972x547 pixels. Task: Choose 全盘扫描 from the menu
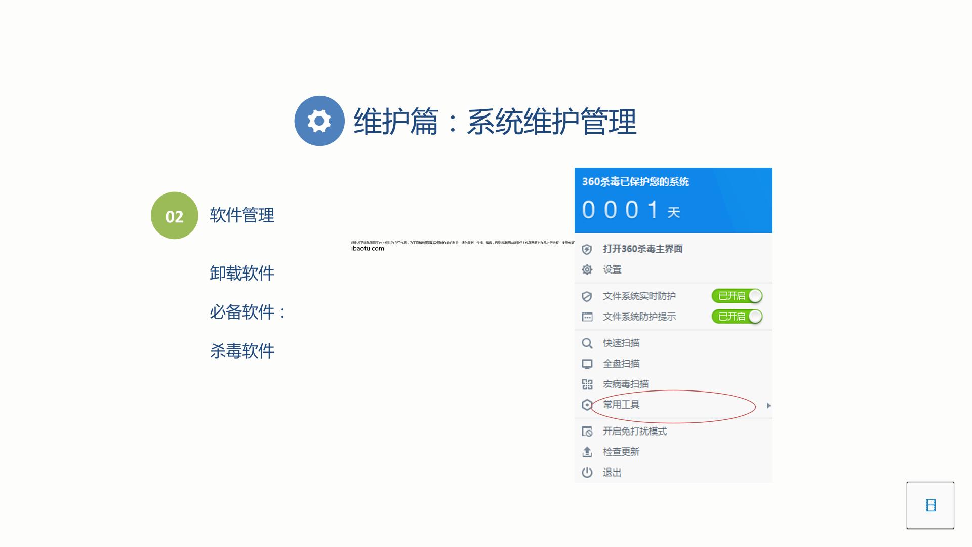tap(673, 364)
